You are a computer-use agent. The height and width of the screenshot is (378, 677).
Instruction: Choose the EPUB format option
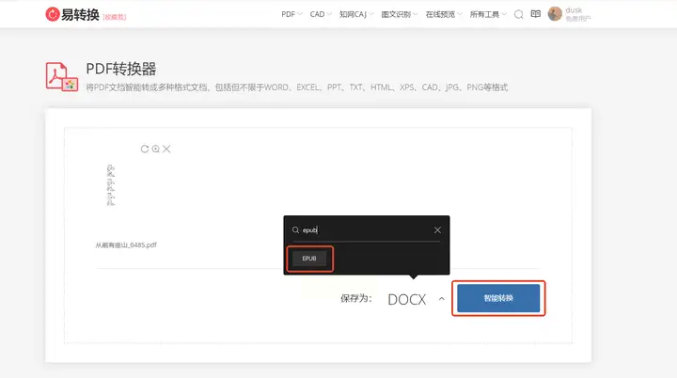[x=309, y=259]
